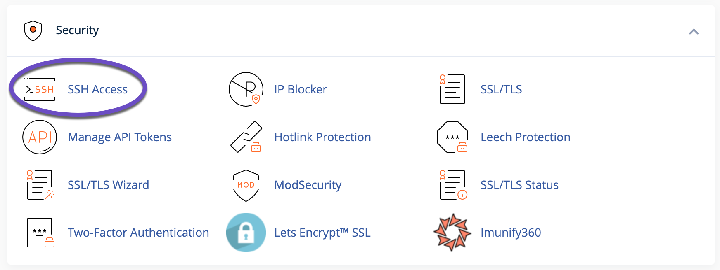The width and height of the screenshot is (720, 270).
Task: Select the Imunify360 icon
Action: tap(452, 233)
